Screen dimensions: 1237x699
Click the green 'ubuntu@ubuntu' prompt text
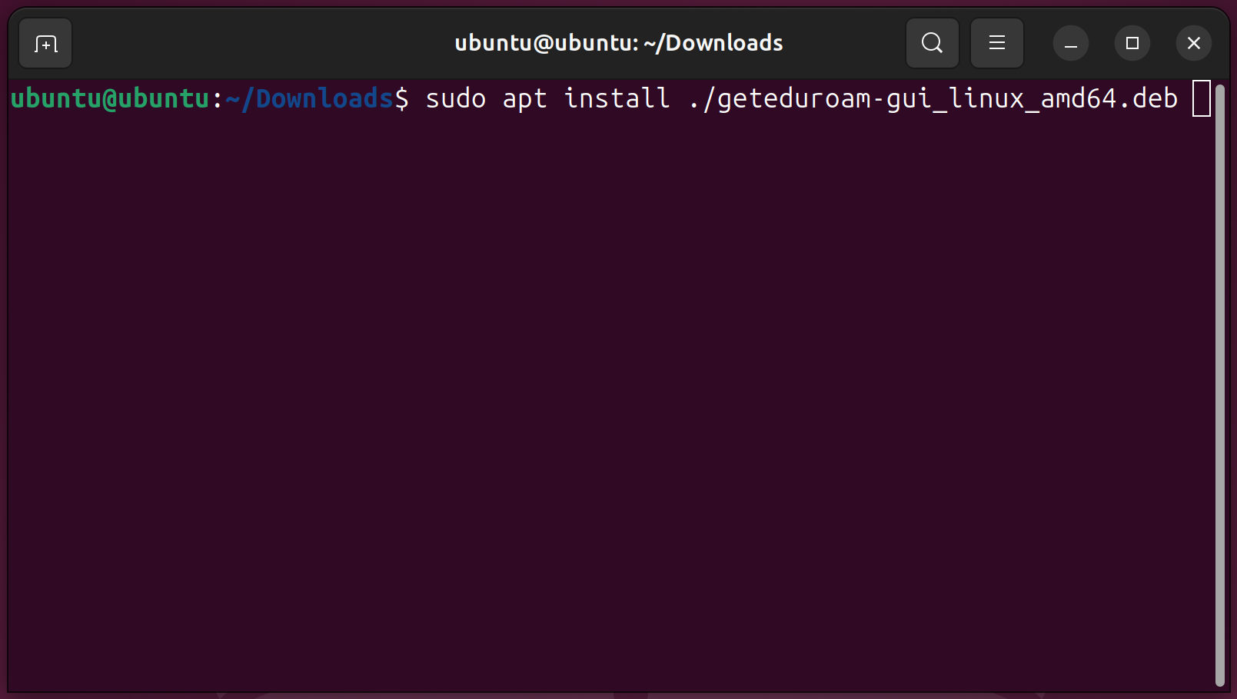click(x=110, y=99)
